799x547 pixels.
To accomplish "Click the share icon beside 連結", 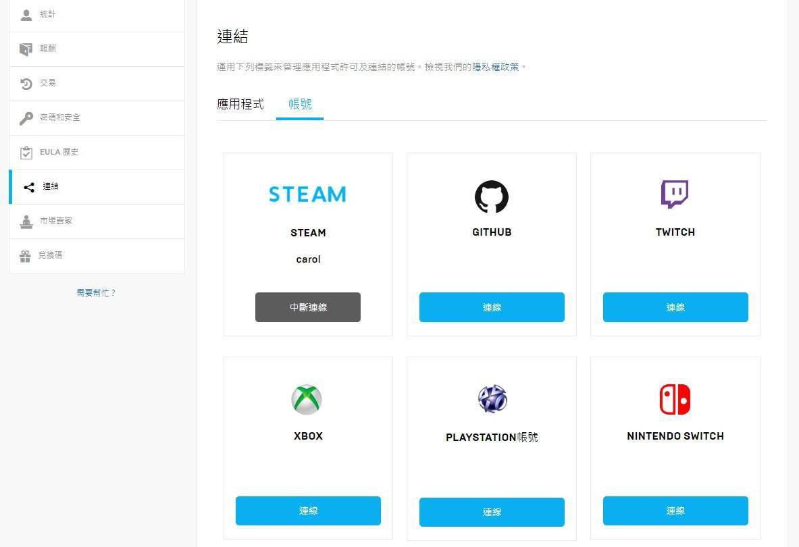I will coord(28,186).
